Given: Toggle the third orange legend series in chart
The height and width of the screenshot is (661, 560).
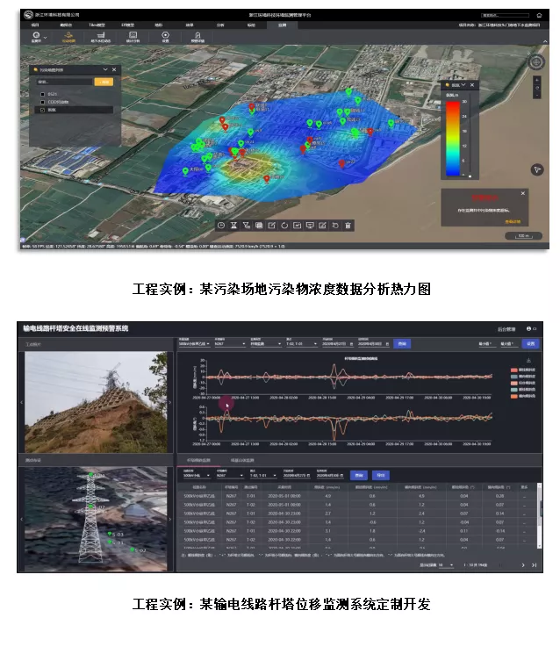Looking at the screenshot, I should [x=522, y=384].
